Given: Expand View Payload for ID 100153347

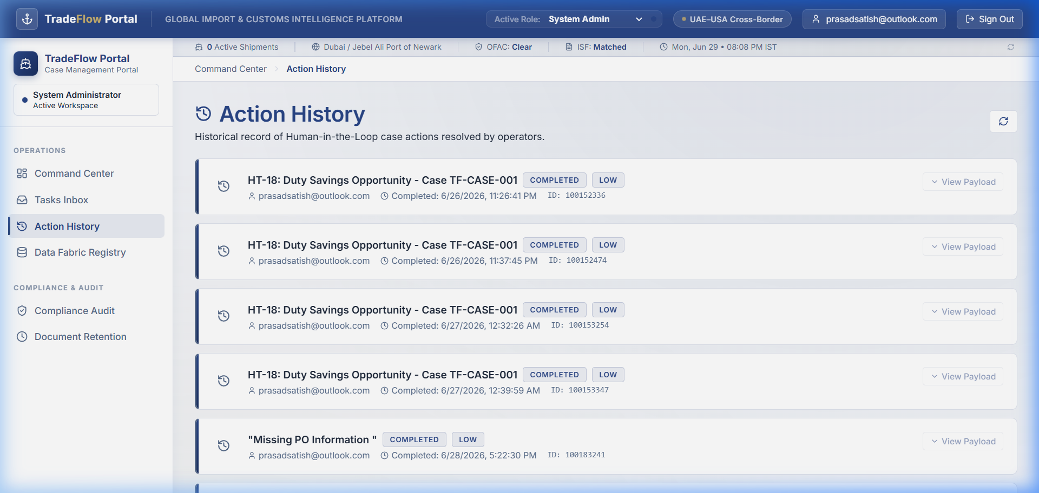Looking at the screenshot, I should (x=963, y=376).
